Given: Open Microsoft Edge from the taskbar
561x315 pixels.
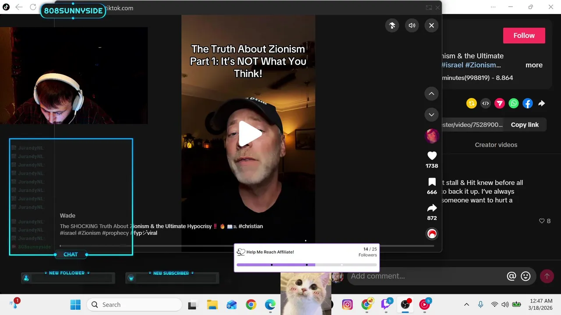Looking at the screenshot, I should [270, 305].
